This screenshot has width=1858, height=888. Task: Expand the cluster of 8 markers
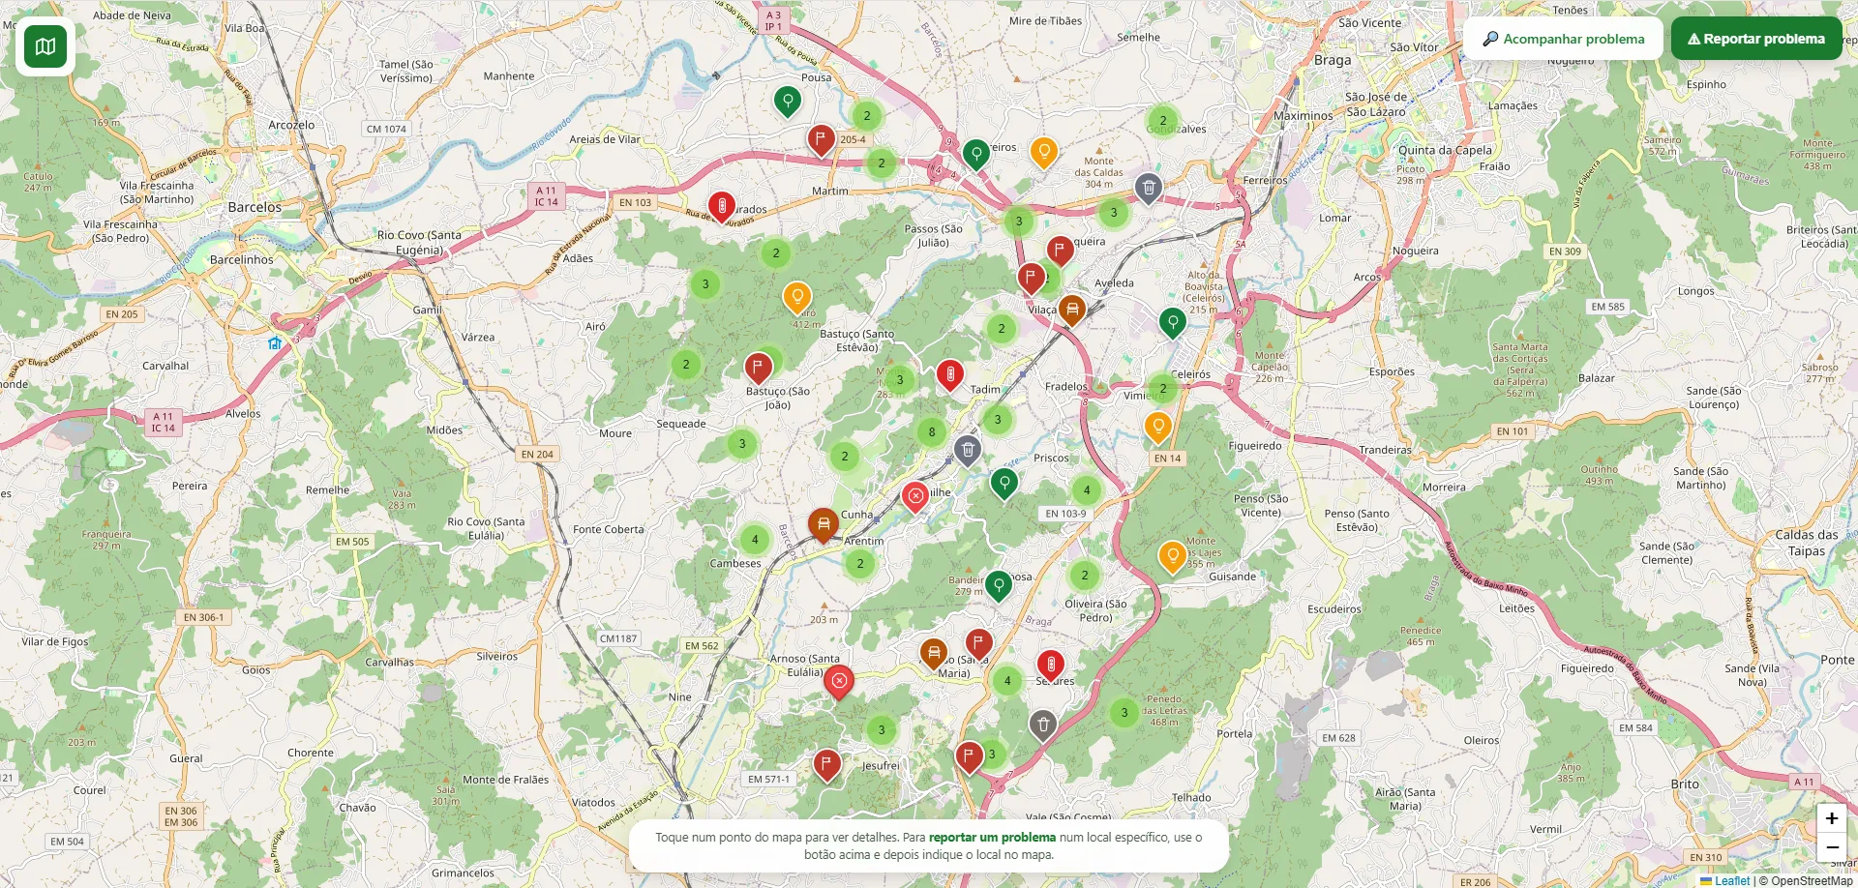932,432
